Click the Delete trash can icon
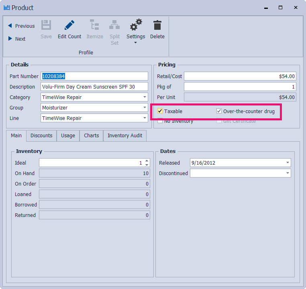The image size is (306, 289). [157, 25]
